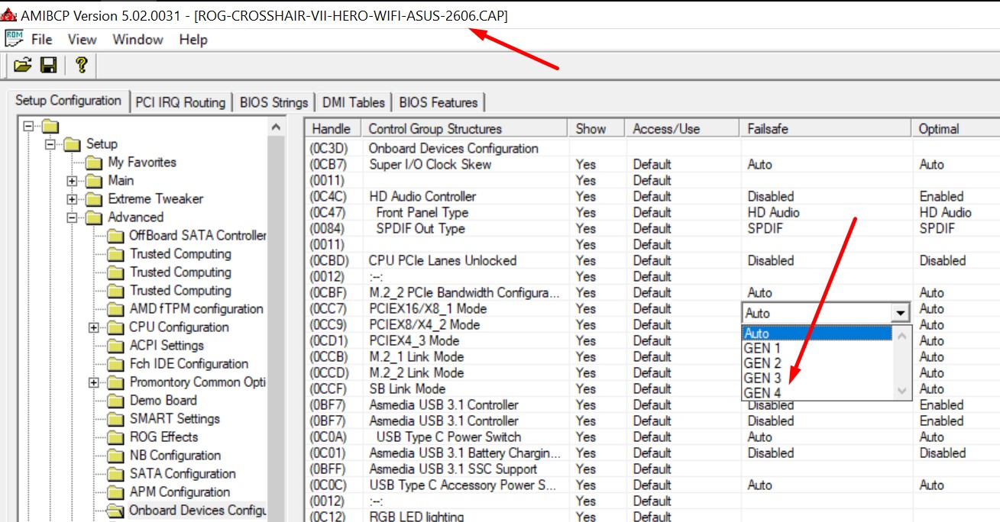The width and height of the screenshot is (1000, 522).
Task: Choose GEN 3 in the dropdown list
Action: (817, 377)
